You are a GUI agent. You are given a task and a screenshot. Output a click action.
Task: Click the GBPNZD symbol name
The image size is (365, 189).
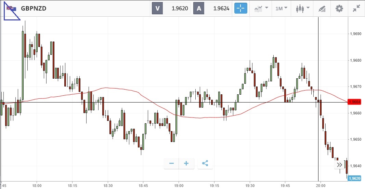coord(34,9)
